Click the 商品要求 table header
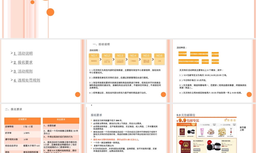Viewport: 256px width, 153px height. point(61,121)
